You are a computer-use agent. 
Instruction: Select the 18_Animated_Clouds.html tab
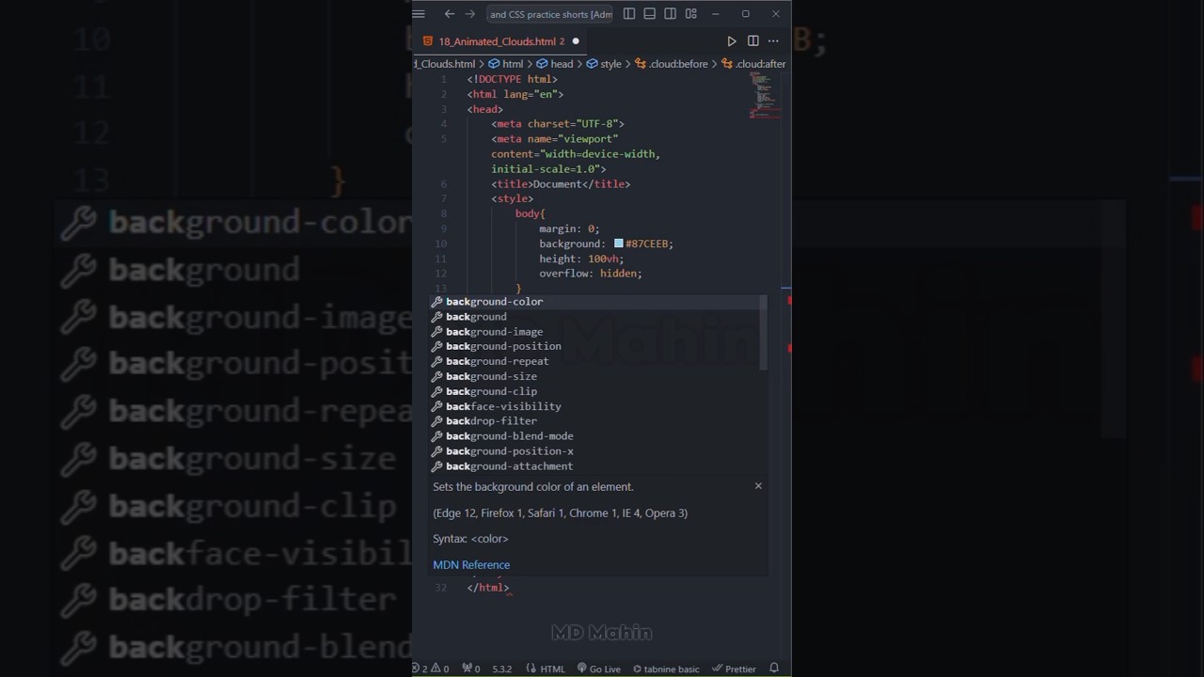pos(501,41)
